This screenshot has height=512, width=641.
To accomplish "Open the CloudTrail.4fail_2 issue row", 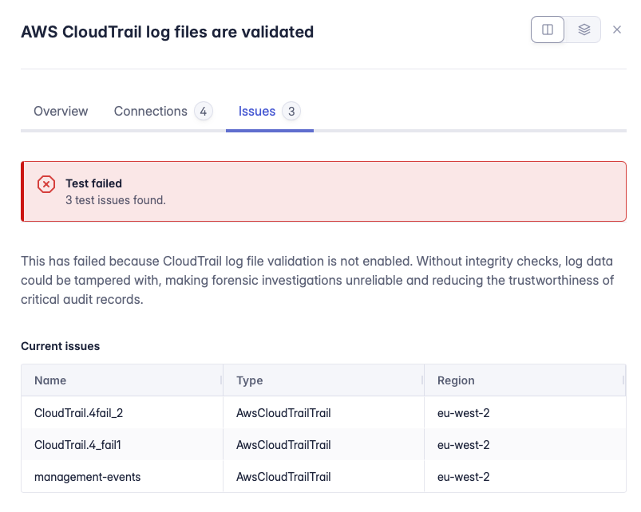I will click(78, 413).
